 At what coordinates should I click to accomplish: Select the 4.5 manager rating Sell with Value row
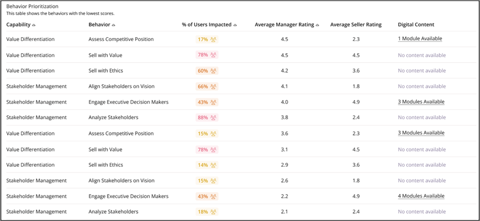pos(240,55)
